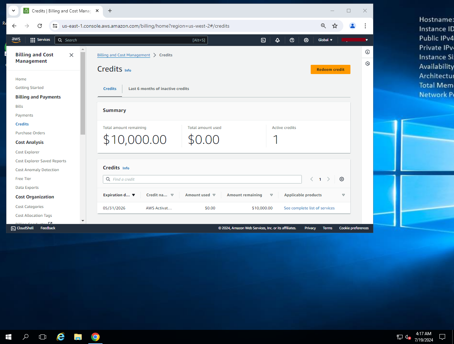Click Info link next to Credits heading
This screenshot has height=344, width=454.
point(128,71)
